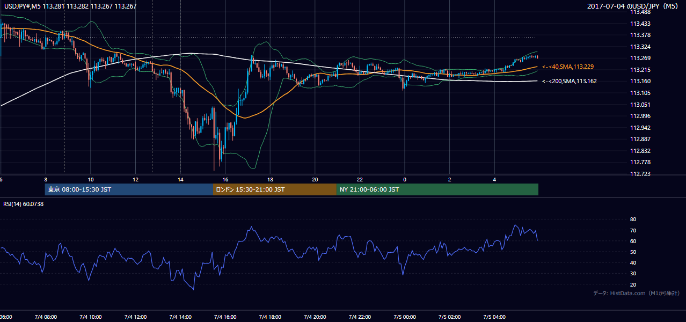Click the 7/4 22:00 time axis label
The image size is (686, 322).
click(x=360, y=317)
